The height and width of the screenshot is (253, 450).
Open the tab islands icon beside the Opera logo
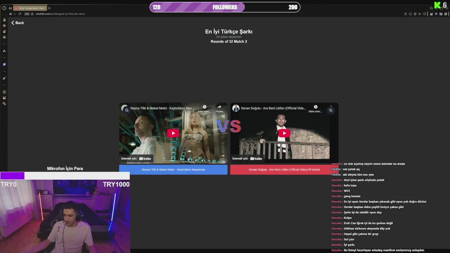[10, 8]
